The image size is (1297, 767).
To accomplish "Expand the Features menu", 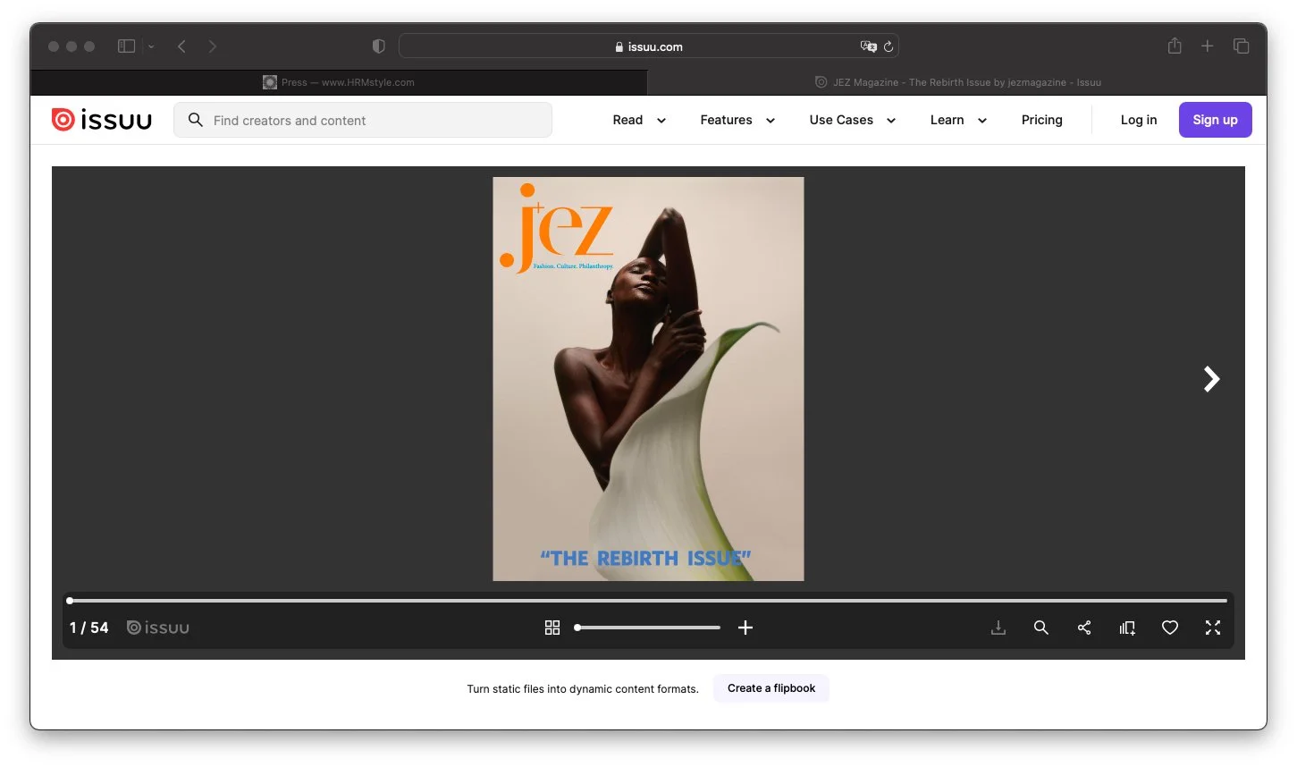I will [x=737, y=120].
